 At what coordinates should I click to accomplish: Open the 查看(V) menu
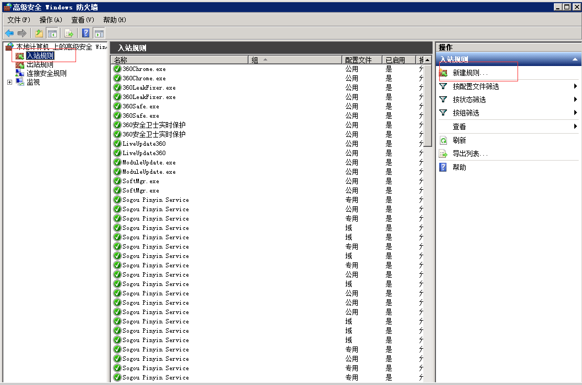pos(83,20)
